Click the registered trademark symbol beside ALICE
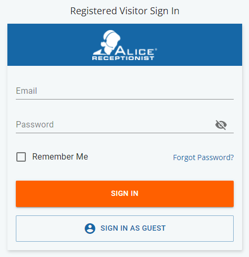The height and width of the screenshot is (257, 249). point(156,50)
